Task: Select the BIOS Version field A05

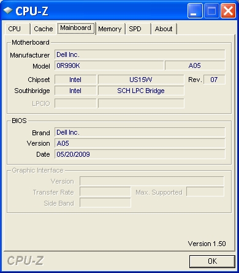Action: tap(140, 143)
